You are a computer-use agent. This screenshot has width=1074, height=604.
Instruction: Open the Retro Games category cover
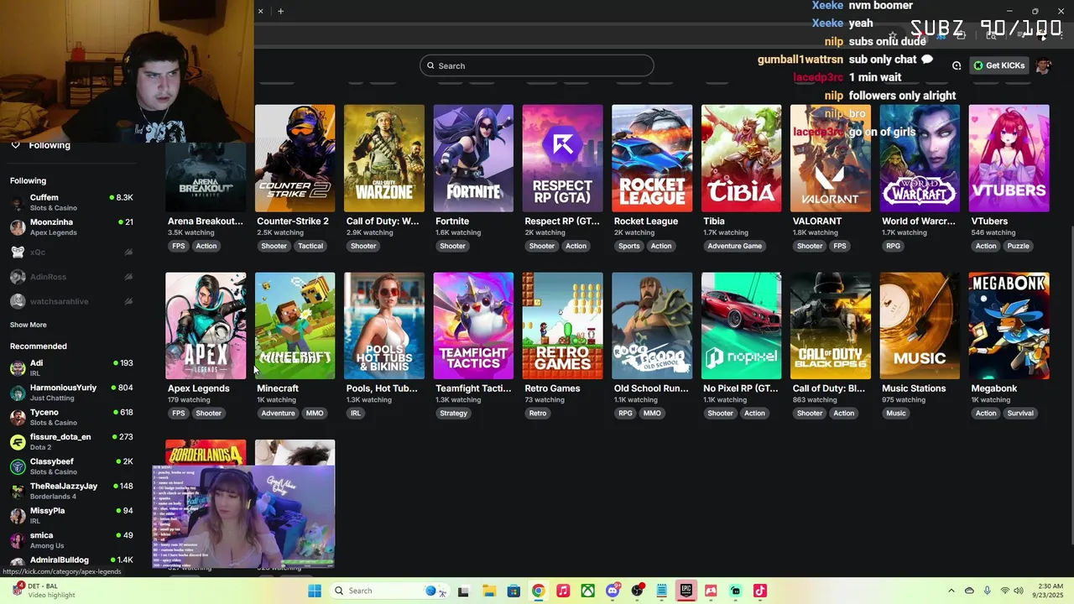coord(562,325)
